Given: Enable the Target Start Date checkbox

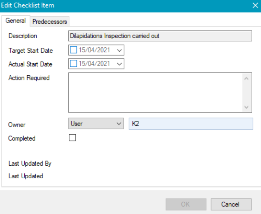Looking at the screenshot, I should coord(73,50).
